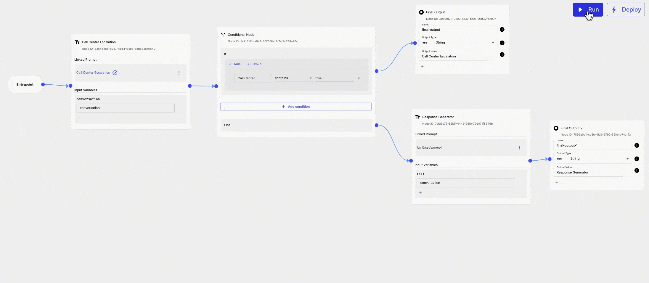Click the Tt text icon on Call Center Escalation node
The image size is (649, 283).
tap(78, 42)
